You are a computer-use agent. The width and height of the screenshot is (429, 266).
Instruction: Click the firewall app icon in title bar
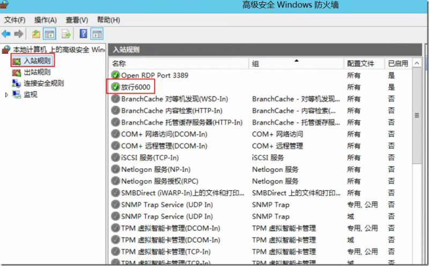coord(4,4)
